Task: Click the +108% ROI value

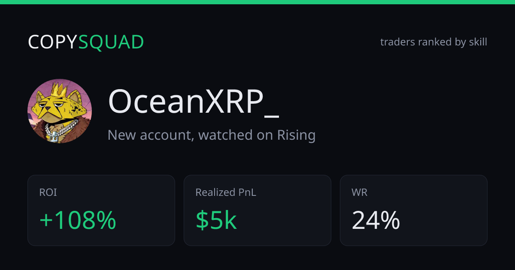Action: pos(78,220)
